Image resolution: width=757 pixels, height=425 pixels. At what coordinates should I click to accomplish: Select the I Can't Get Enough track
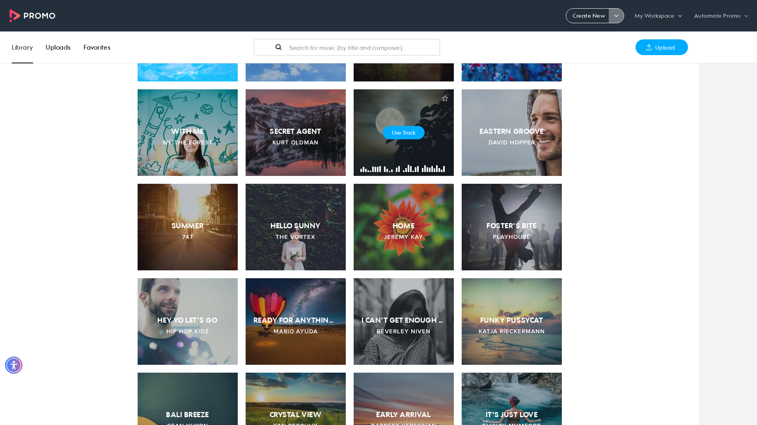(x=404, y=322)
